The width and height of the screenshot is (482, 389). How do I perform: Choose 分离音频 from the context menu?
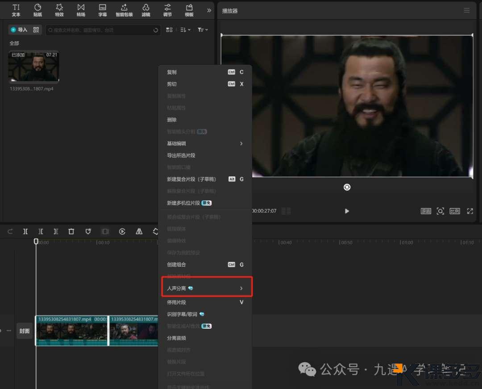[205, 338]
